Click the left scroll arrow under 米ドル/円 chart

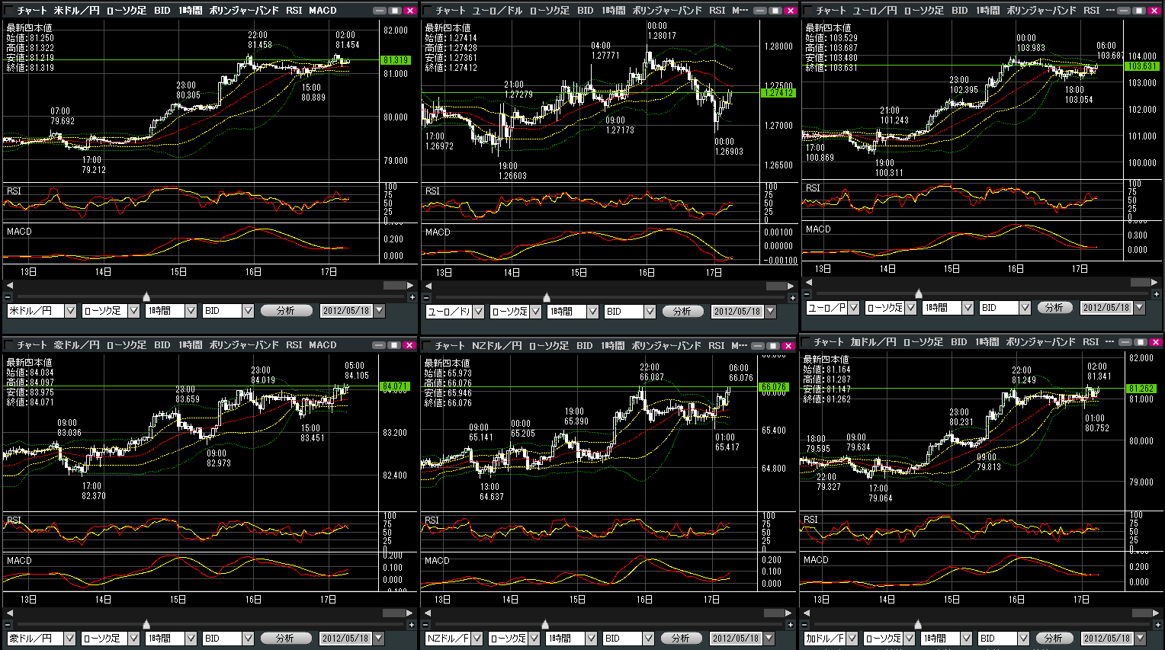(x=9, y=286)
